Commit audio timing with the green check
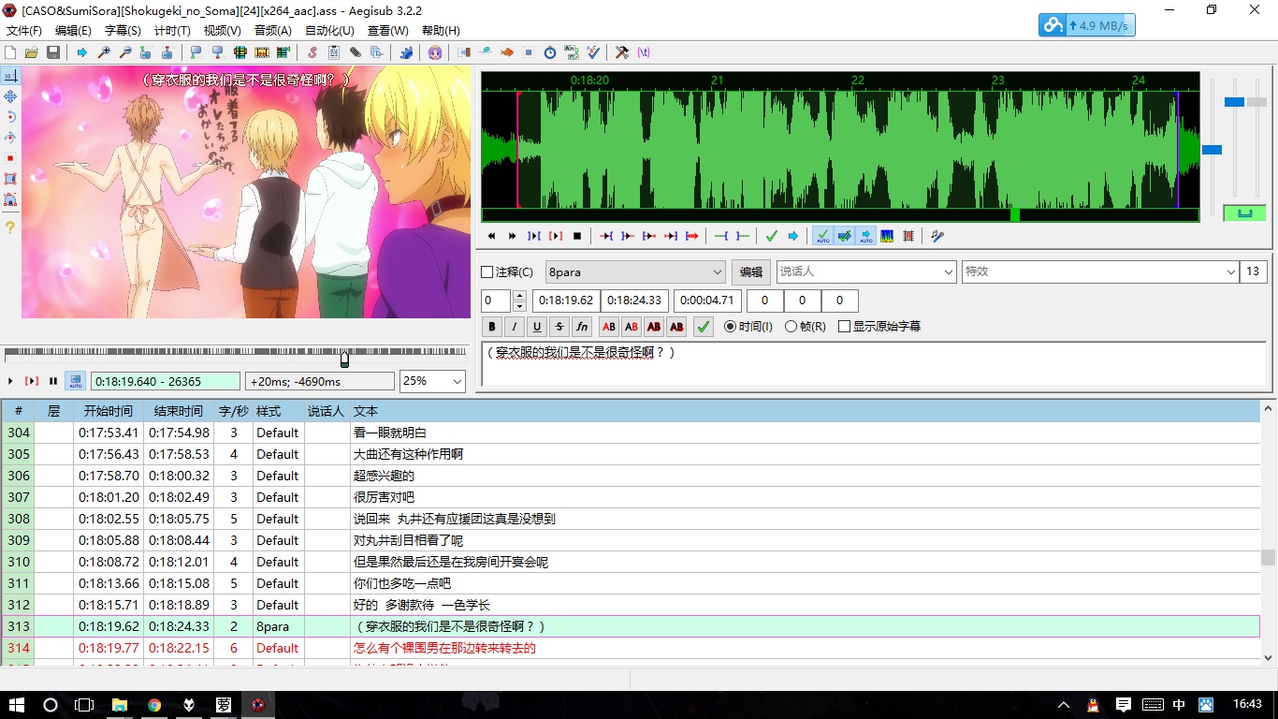Viewport: 1278px width, 719px height. click(x=772, y=236)
